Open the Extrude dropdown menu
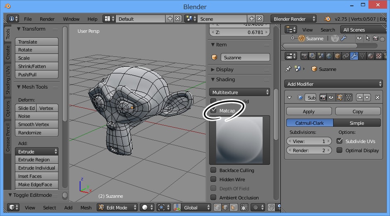 (37, 151)
